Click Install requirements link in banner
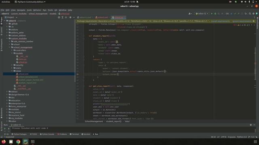The width and height of the screenshot is (259, 145). click(220, 21)
